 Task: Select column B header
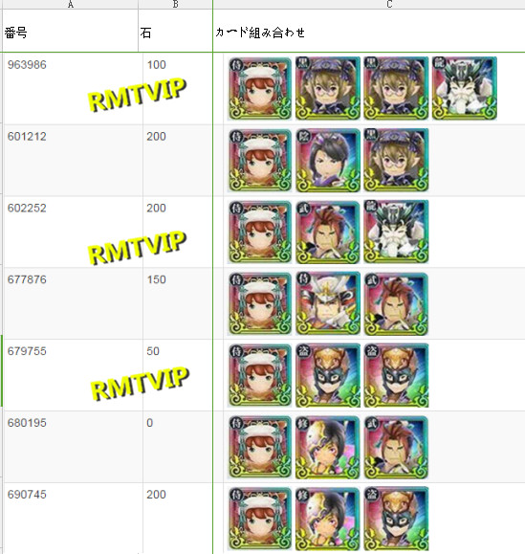tap(175, 4)
